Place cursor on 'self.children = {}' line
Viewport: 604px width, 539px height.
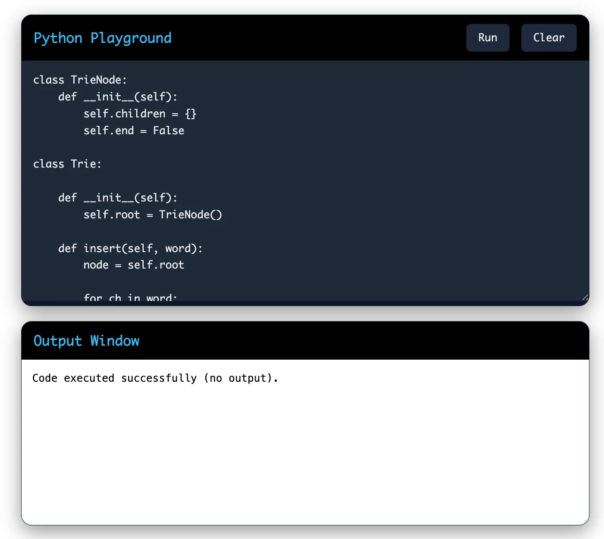(x=140, y=114)
